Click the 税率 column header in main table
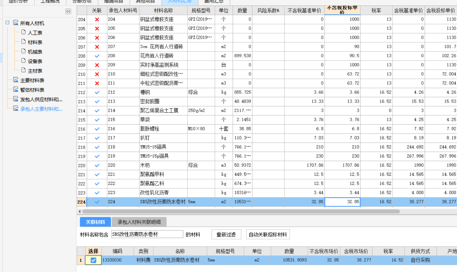 376,10
